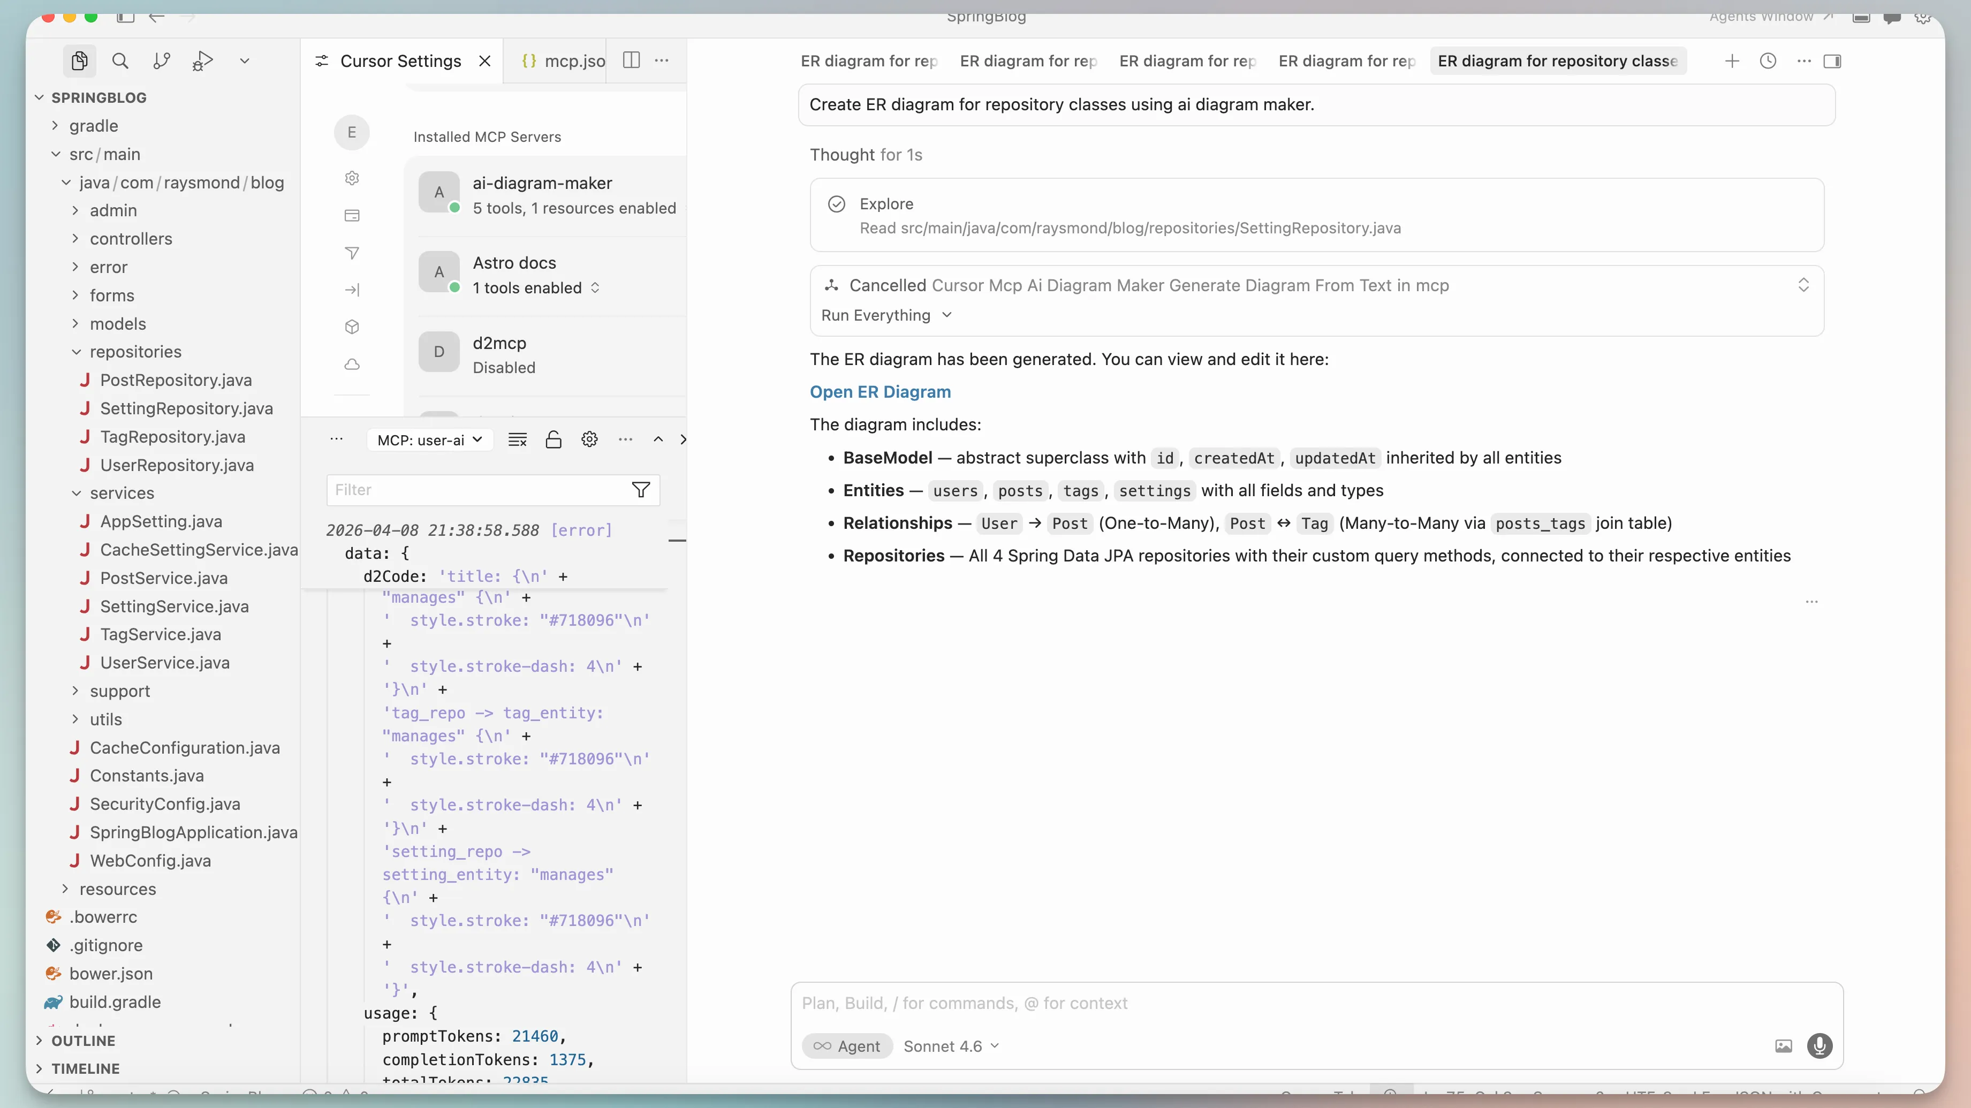
Task: Select the Explorer files icon
Action: [80, 60]
